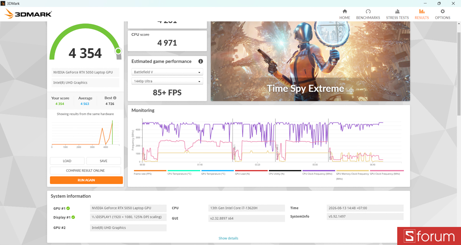Open the Home section
461x245 pixels.
(345, 14)
